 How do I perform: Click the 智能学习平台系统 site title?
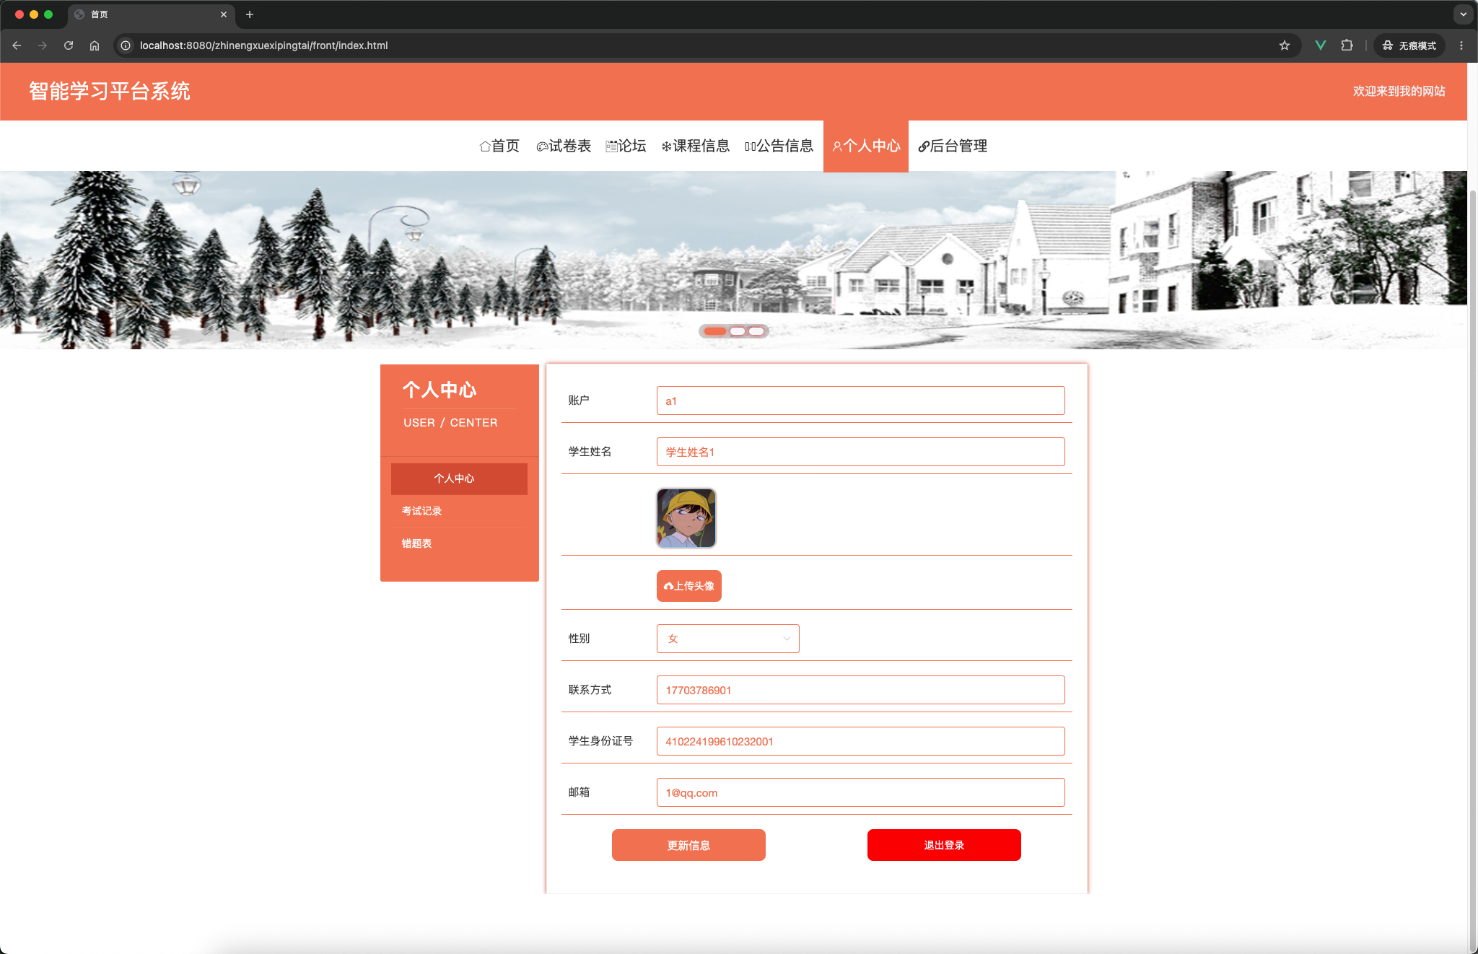coord(110,92)
